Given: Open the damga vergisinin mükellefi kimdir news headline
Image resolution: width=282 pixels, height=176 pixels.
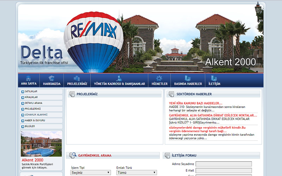Looking at the screenshot, I should [207, 129].
